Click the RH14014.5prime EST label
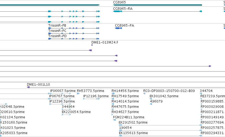The height and width of the screenshot is (137, 225). pyautogui.click(x=125, y=101)
